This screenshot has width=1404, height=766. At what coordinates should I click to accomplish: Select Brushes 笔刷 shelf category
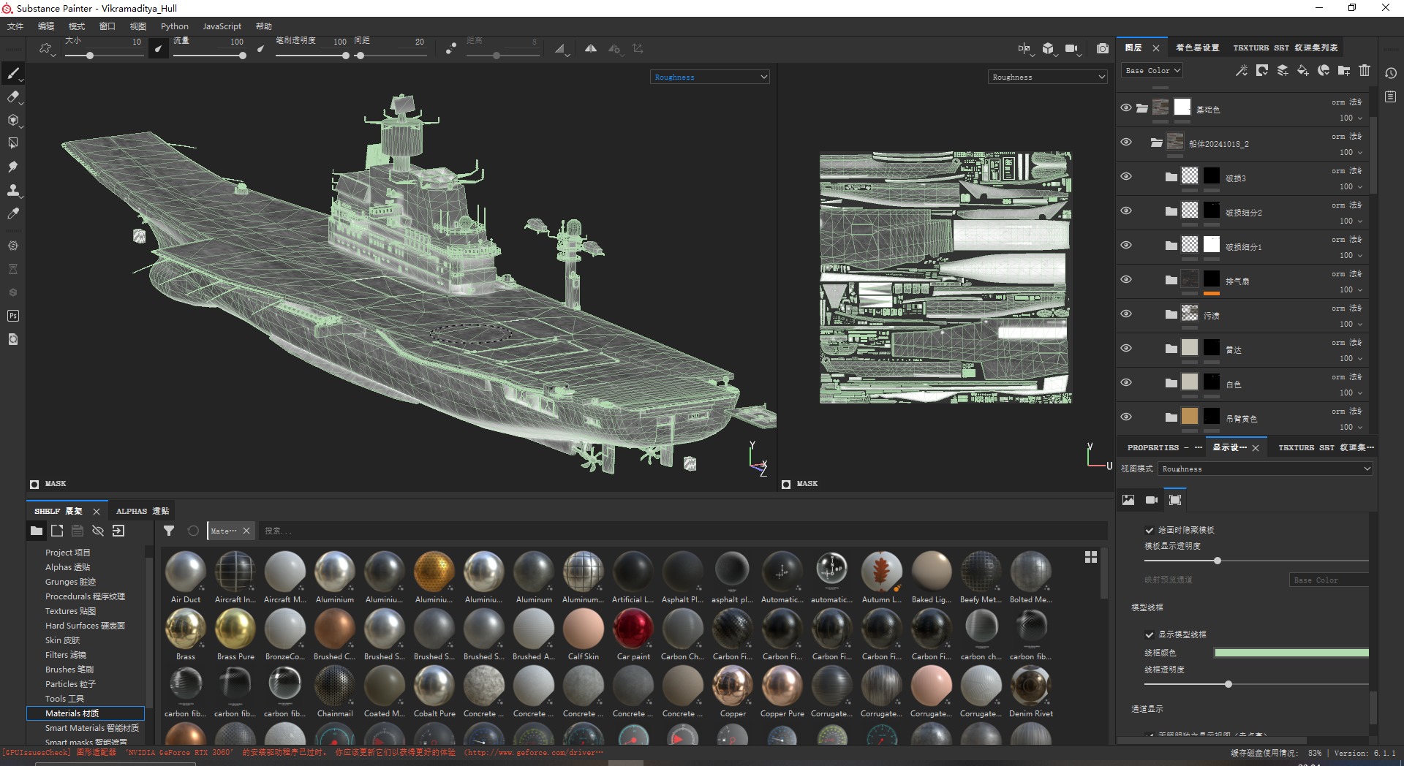pos(69,670)
